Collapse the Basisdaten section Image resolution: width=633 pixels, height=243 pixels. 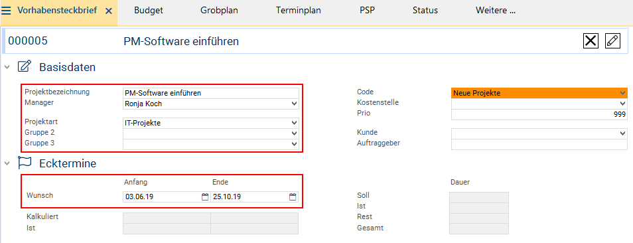pos(7,67)
